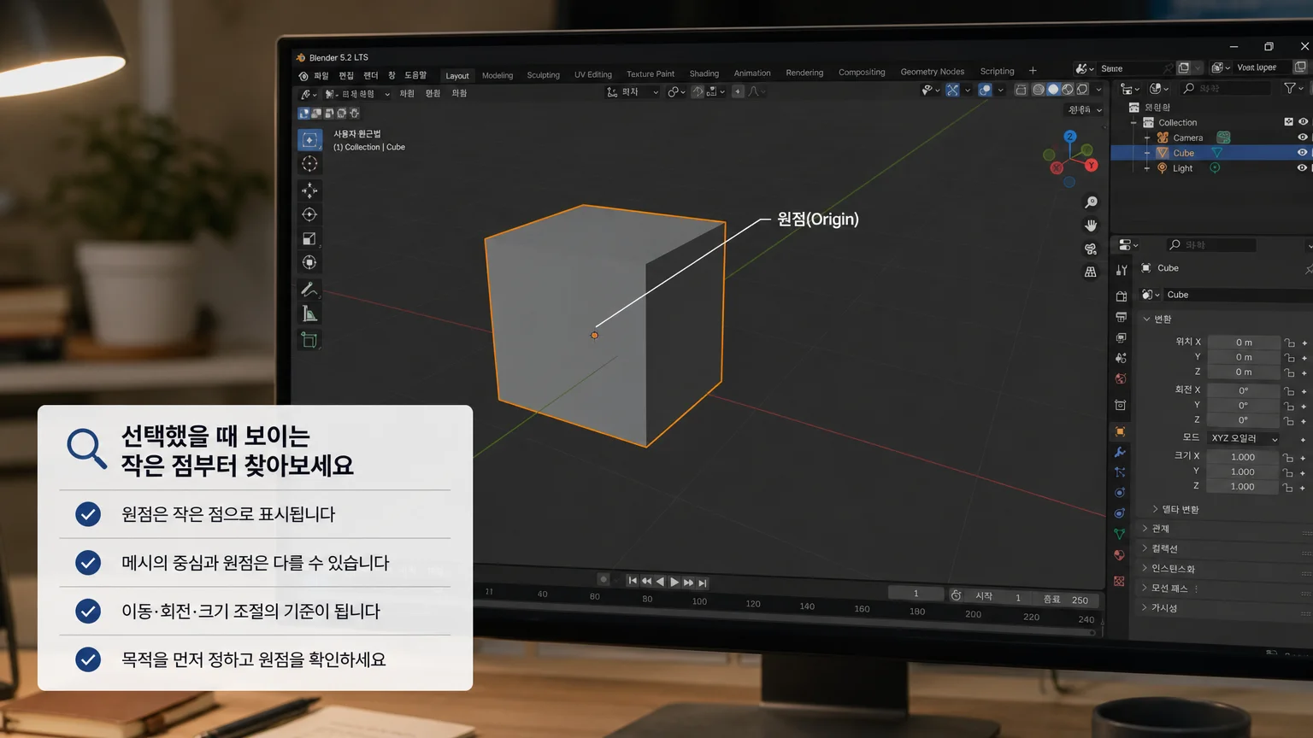Add a new workspace with plus button
The image size is (1313, 738).
[x=1033, y=71]
